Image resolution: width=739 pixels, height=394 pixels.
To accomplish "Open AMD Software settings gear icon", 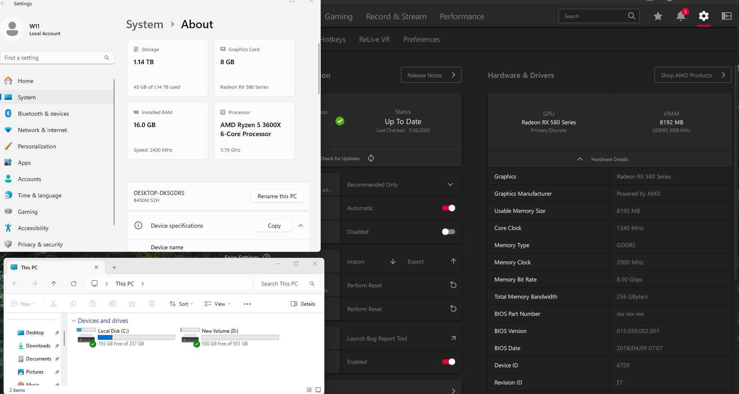I will (x=703, y=16).
